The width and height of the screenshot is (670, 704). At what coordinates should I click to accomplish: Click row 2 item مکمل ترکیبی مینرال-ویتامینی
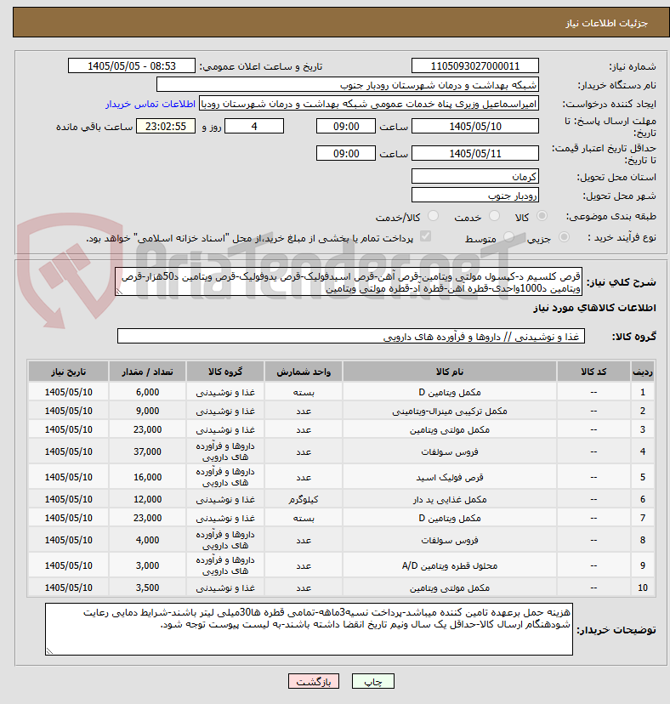pyautogui.click(x=450, y=411)
